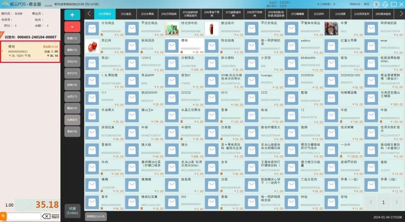
Task: Click the barcode input field
Action: [24, 216]
